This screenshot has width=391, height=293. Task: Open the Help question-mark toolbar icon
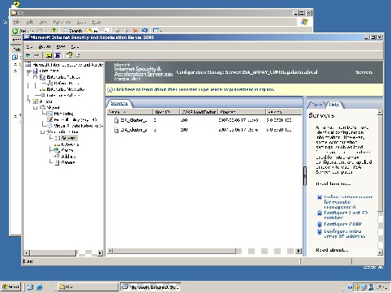[69, 55]
